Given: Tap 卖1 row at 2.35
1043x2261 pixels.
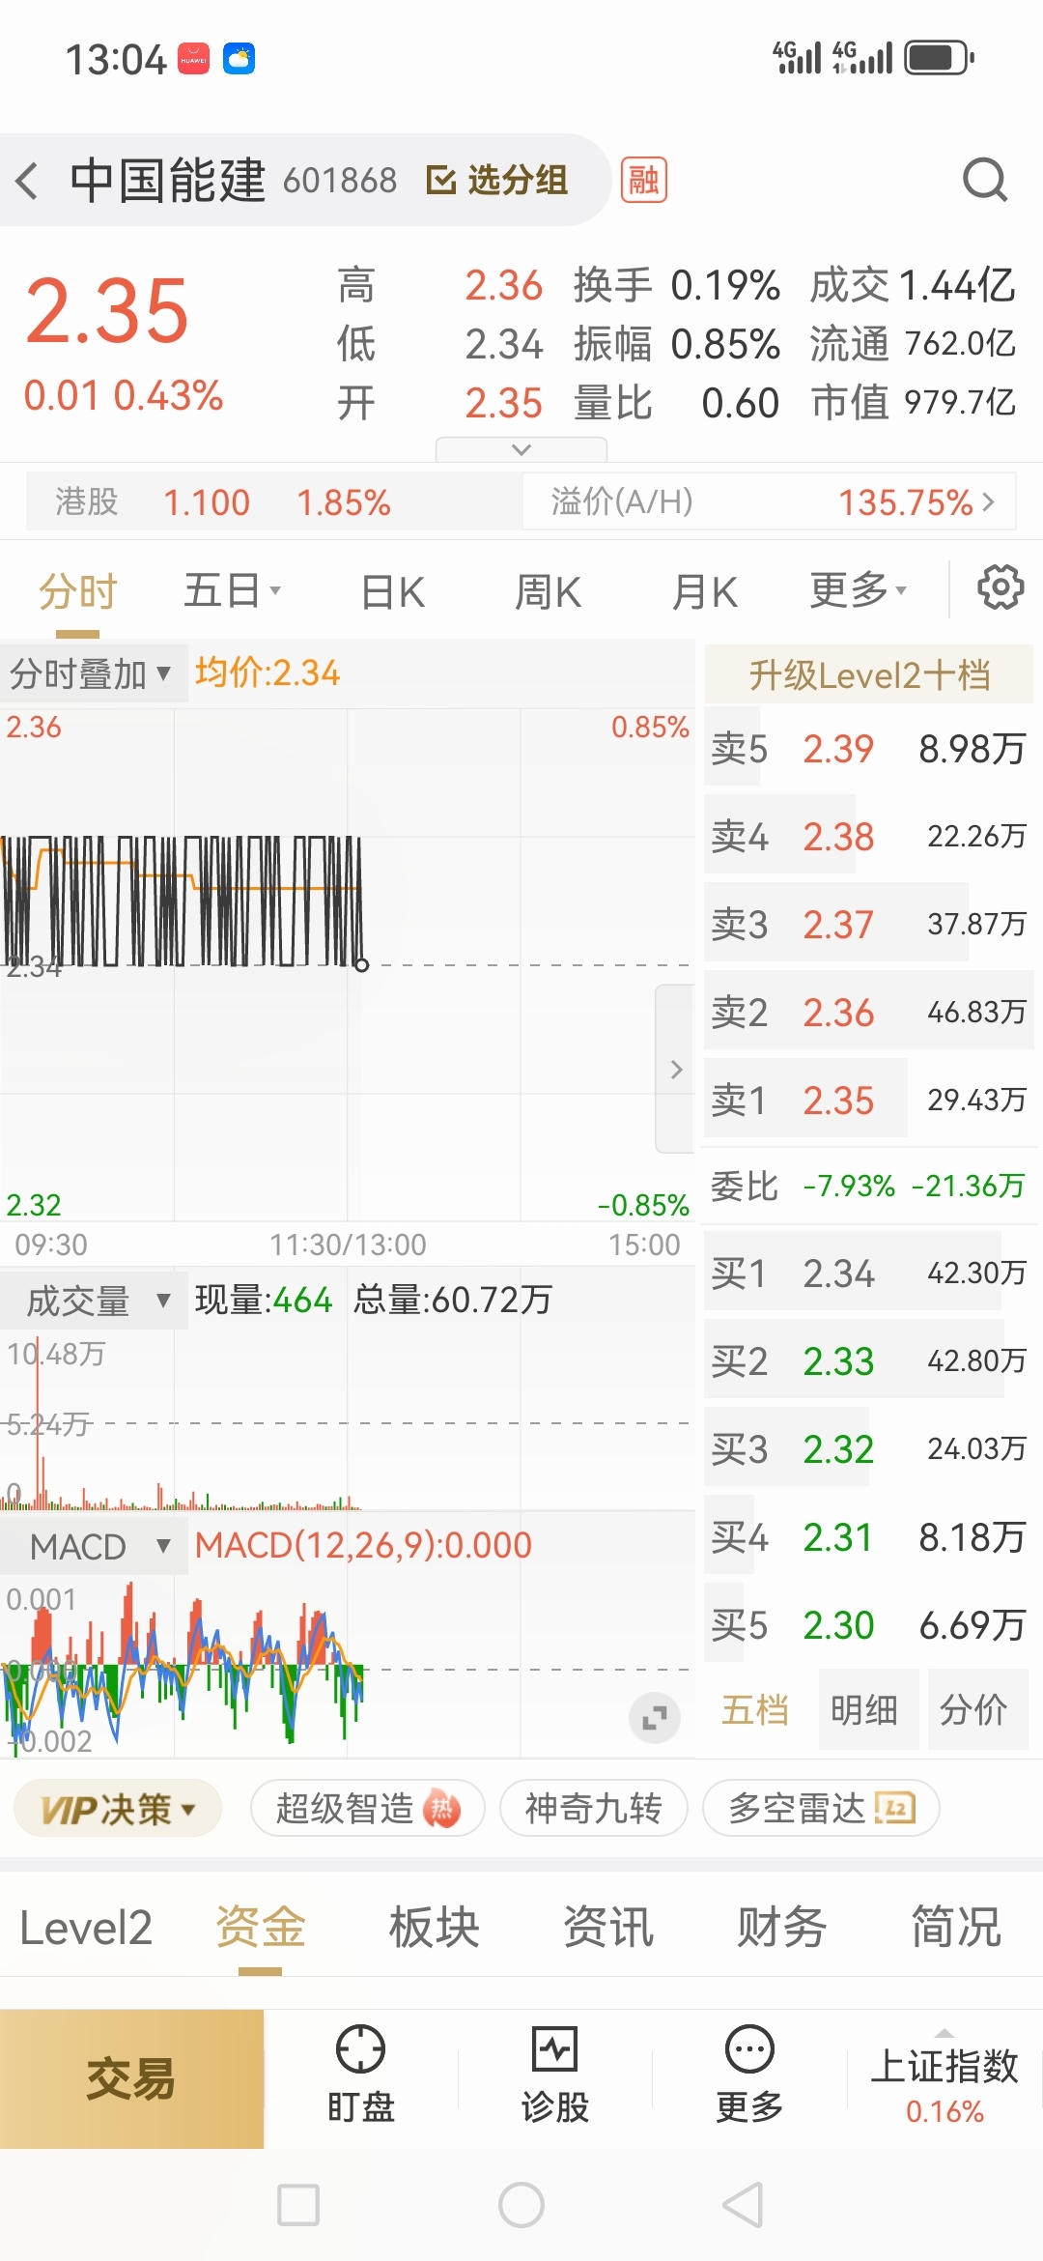Looking at the screenshot, I should (869, 1100).
